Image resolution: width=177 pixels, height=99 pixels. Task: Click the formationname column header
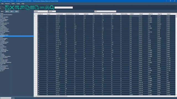click(x=61, y=14)
